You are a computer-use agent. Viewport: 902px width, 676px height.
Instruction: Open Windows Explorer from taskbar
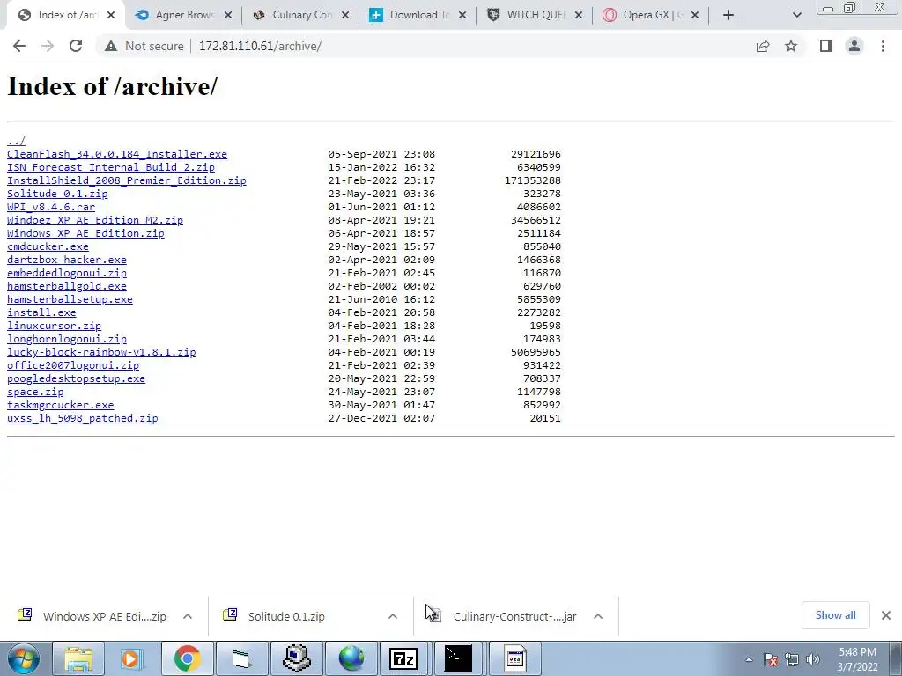coord(78,658)
